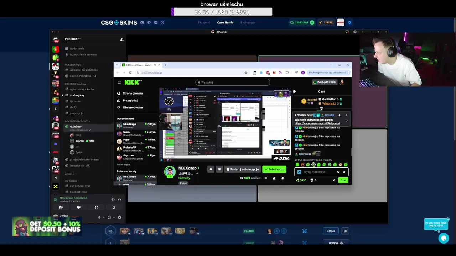Click Pokaż więcej in Kick sidebar
This screenshot has width=456, height=256.
tap(124, 165)
